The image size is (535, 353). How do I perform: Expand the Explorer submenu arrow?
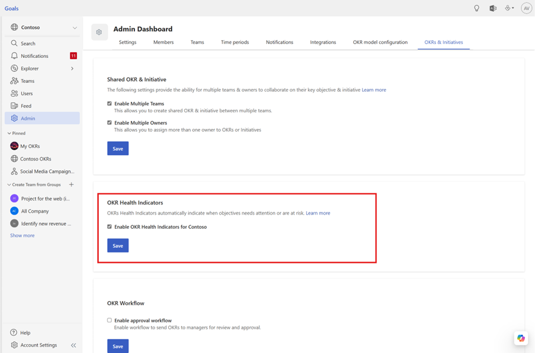[x=72, y=69]
